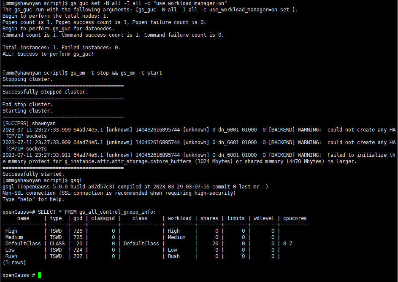This screenshot has width=398, height=282.
Task: Click gid value 727
Action: 78,256
